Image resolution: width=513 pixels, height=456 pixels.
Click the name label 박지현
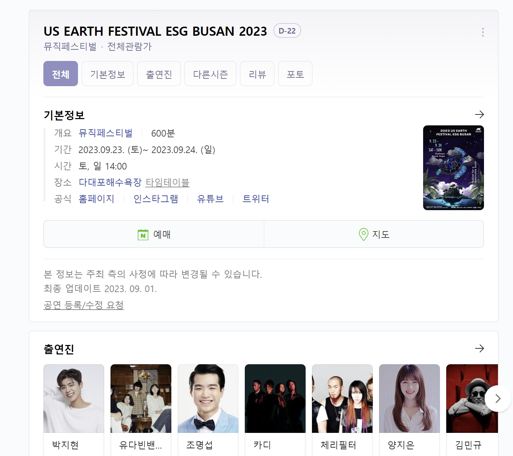click(x=65, y=445)
